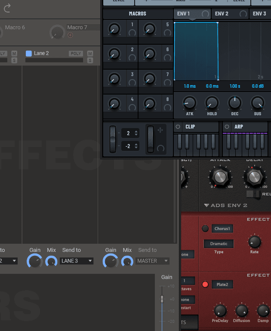Toggle the CLIP power button
The image size is (271, 331).
[x=178, y=127]
